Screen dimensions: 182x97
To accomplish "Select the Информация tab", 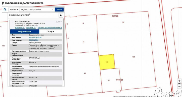I will (x=25, y=32).
